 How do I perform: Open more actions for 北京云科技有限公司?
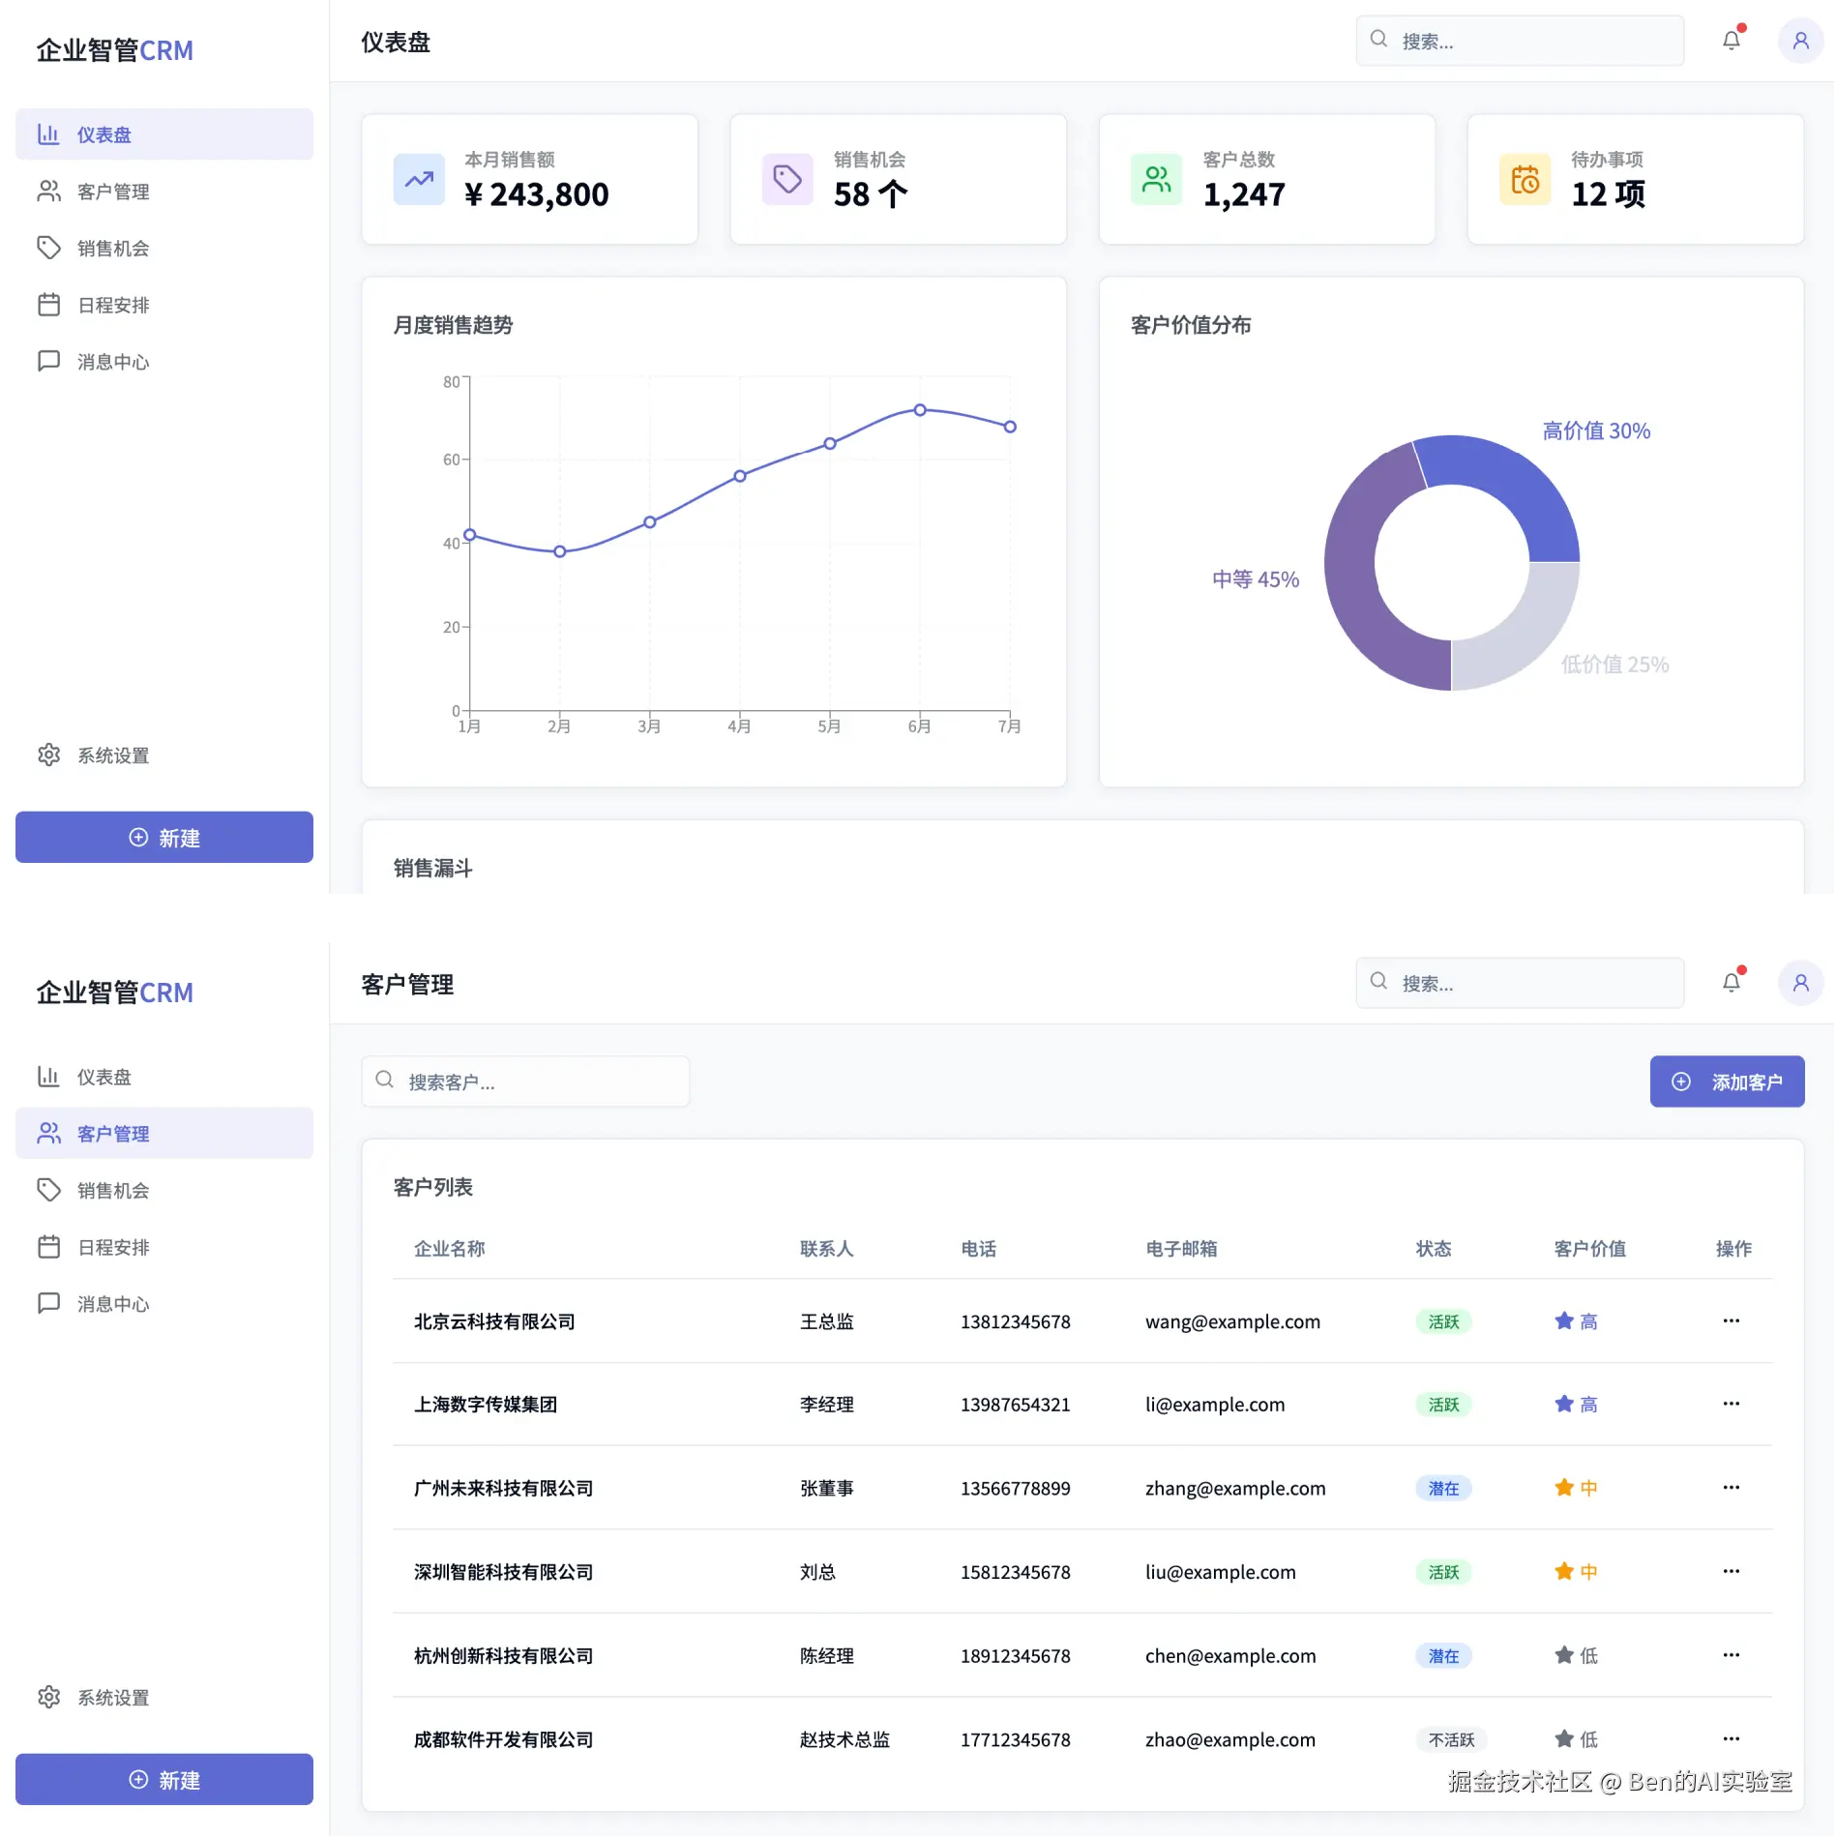coord(1731,1320)
